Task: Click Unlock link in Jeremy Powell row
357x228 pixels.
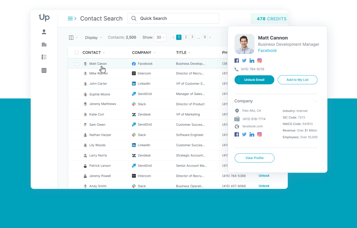Action: click(x=264, y=176)
